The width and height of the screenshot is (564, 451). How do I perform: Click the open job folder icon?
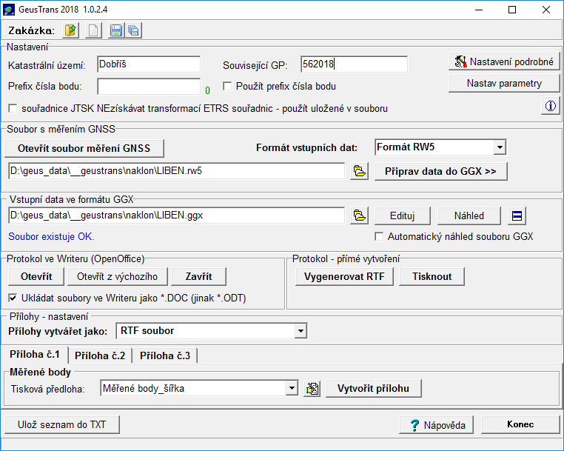[71, 30]
